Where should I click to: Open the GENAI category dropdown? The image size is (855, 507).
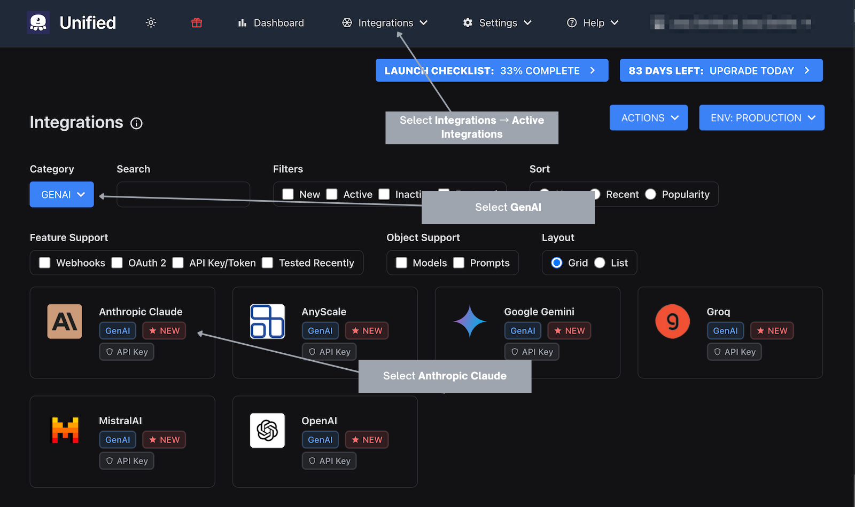point(61,194)
